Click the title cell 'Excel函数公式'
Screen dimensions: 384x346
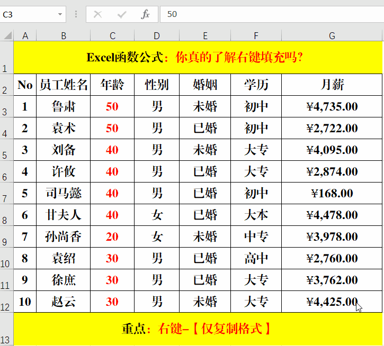198,58
